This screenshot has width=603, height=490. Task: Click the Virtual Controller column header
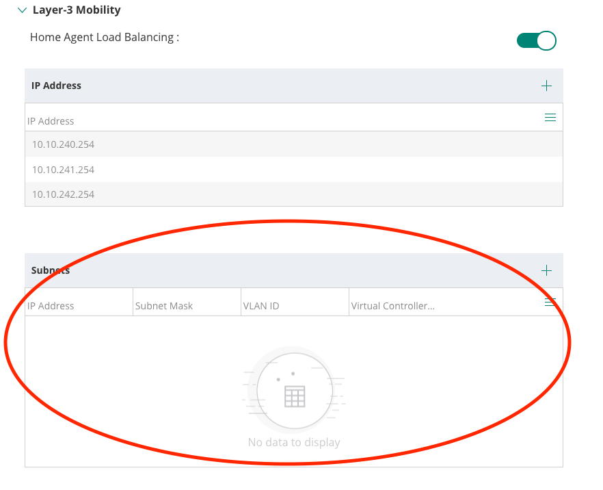[393, 306]
